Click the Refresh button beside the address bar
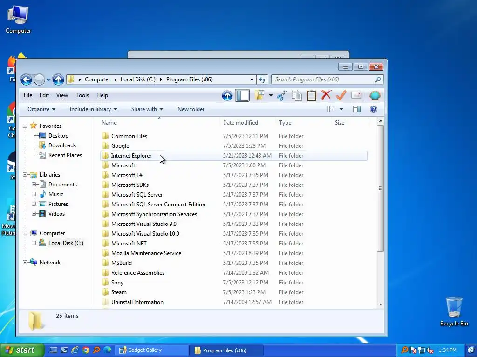 point(262,79)
